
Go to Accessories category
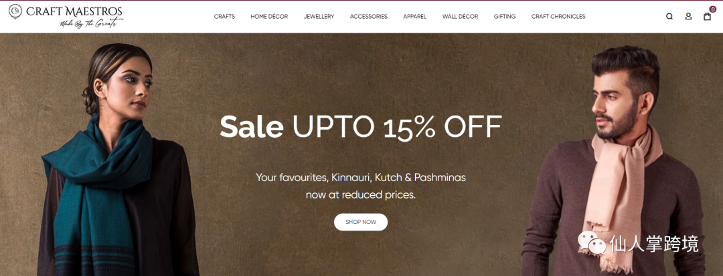pyautogui.click(x=368, y=17)
